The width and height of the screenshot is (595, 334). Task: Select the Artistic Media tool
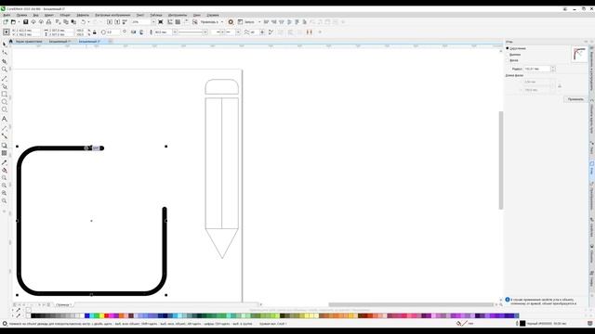(4, 86)
